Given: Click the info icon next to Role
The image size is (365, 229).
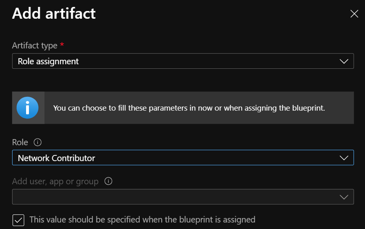Looking at the screenshot, I should (38, 142).
